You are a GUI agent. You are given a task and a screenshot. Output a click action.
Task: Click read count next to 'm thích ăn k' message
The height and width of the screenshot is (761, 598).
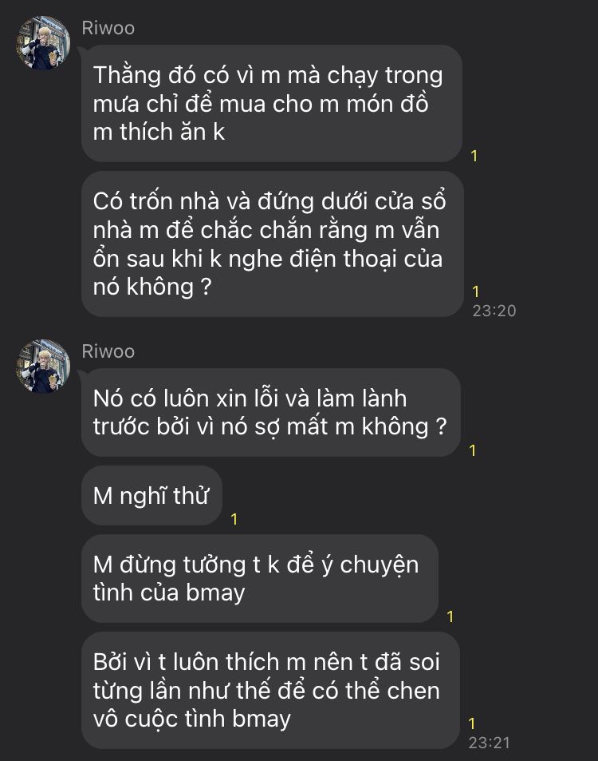(474, 156)
